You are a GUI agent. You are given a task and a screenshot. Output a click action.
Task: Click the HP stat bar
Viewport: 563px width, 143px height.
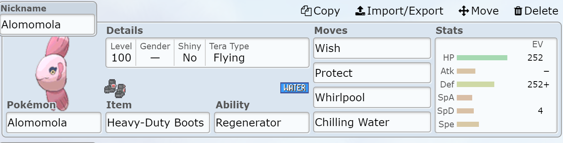pos(482,58)
